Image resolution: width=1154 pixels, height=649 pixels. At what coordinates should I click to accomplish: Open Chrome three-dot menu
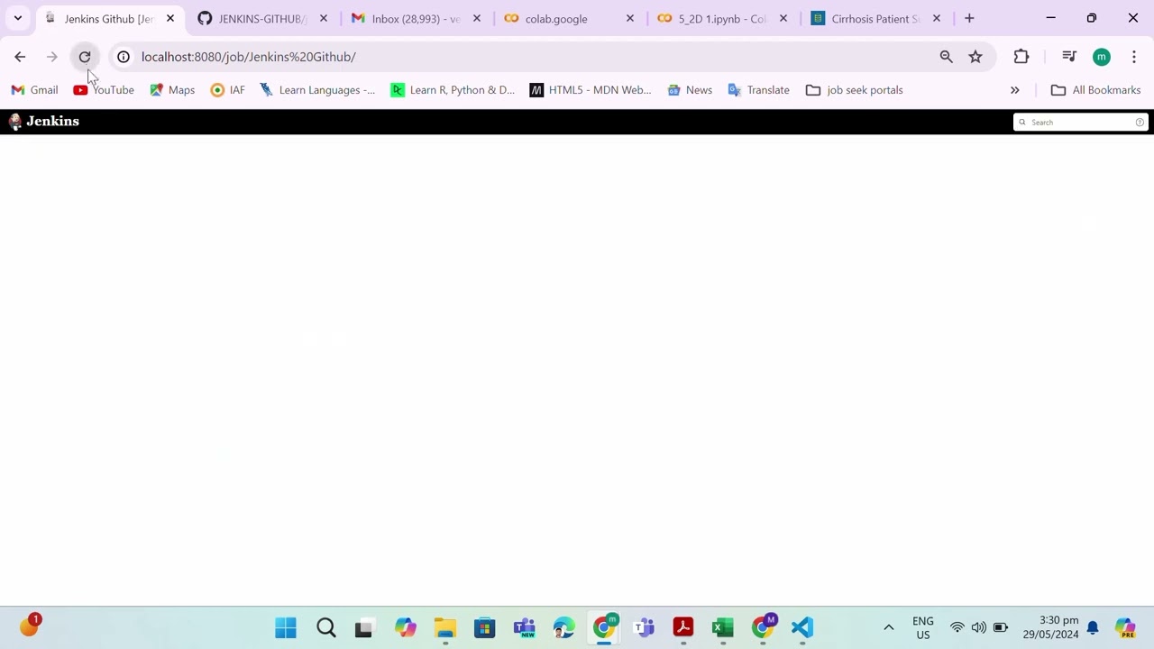[1134, 57]
